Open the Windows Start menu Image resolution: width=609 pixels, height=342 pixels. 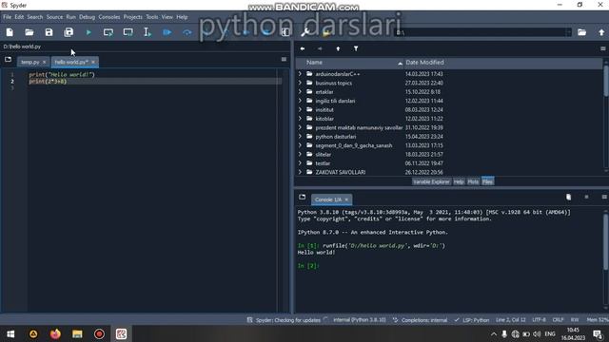[10, 333]
